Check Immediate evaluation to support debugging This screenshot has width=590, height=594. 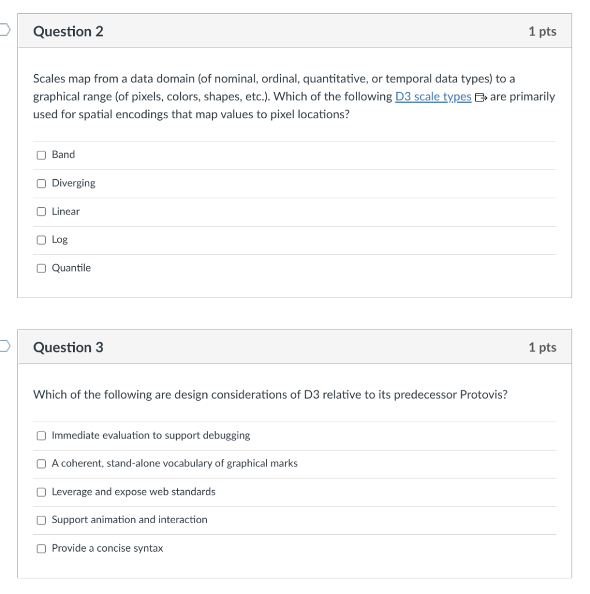[41, 436]
